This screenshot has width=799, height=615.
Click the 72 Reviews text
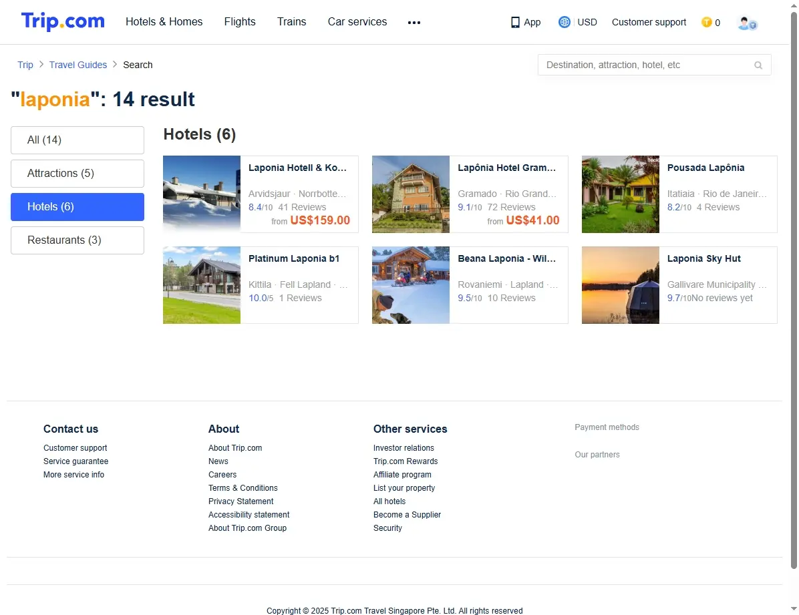(x=511, y=208)
